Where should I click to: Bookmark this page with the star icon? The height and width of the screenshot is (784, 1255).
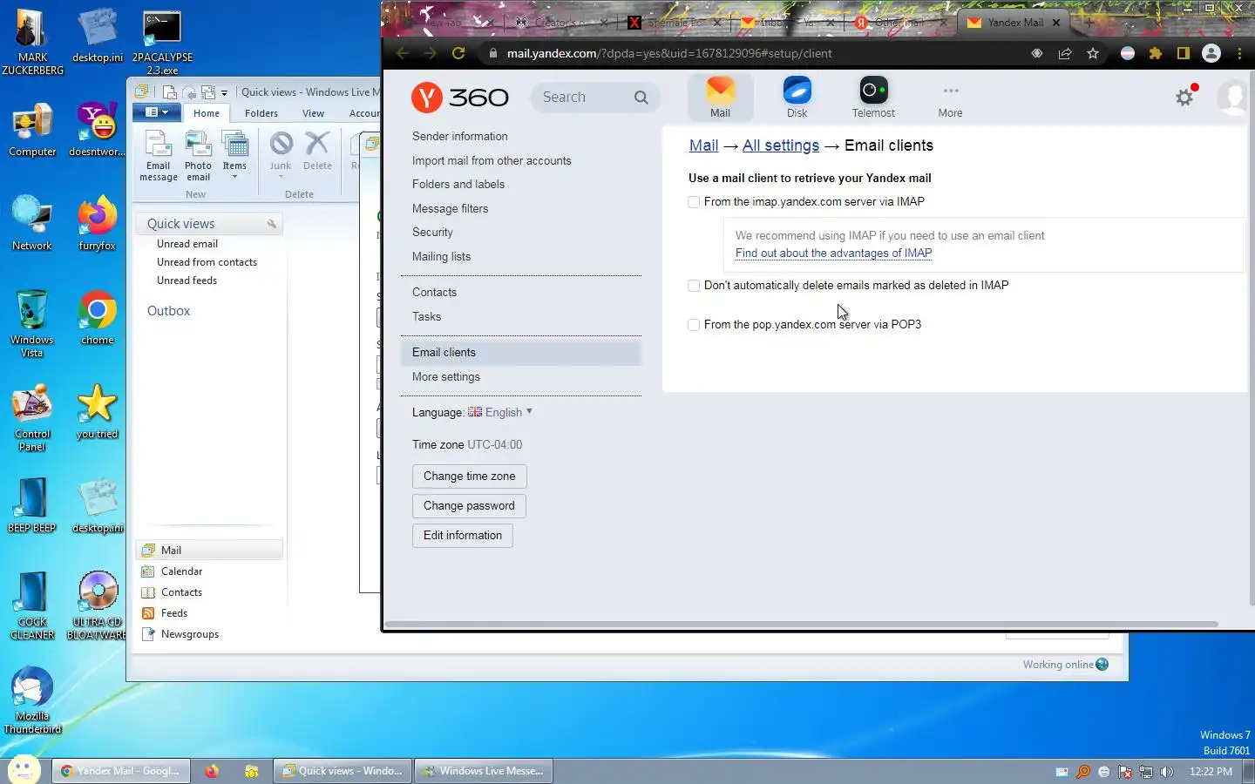1093,53
